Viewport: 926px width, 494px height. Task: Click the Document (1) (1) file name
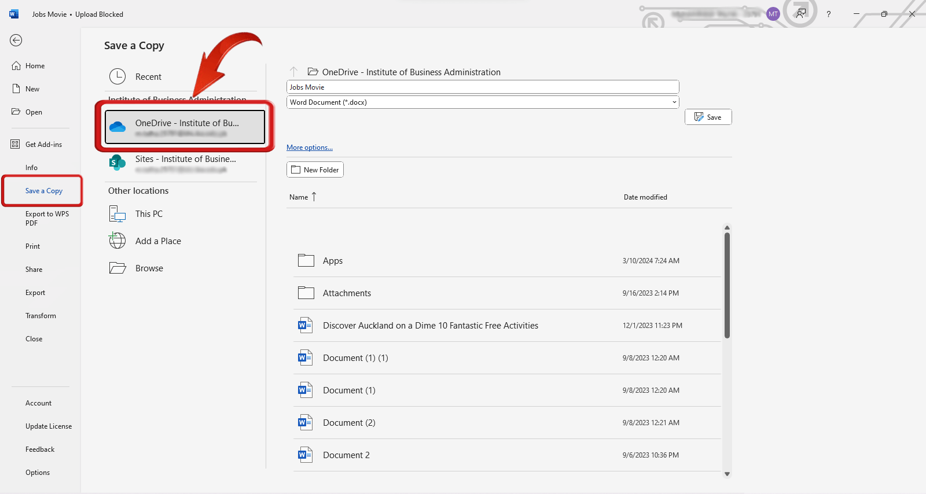click(x=355, y=358)
